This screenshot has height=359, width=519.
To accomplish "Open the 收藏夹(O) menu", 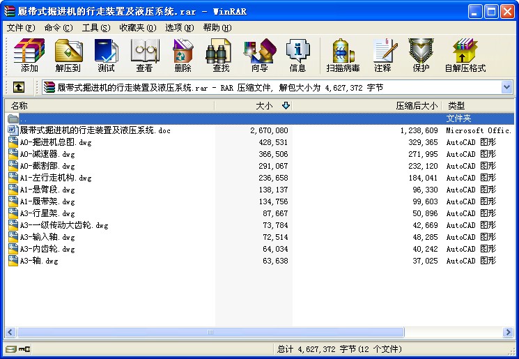I will point(138,27).
